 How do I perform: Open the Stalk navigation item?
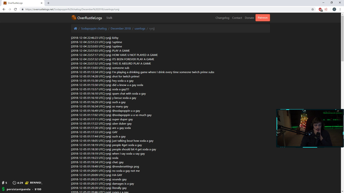point(109,18)
